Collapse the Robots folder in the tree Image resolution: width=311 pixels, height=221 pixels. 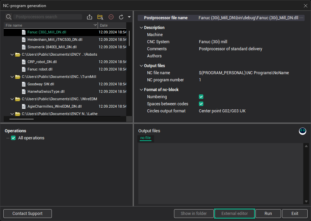coord(12,54)
